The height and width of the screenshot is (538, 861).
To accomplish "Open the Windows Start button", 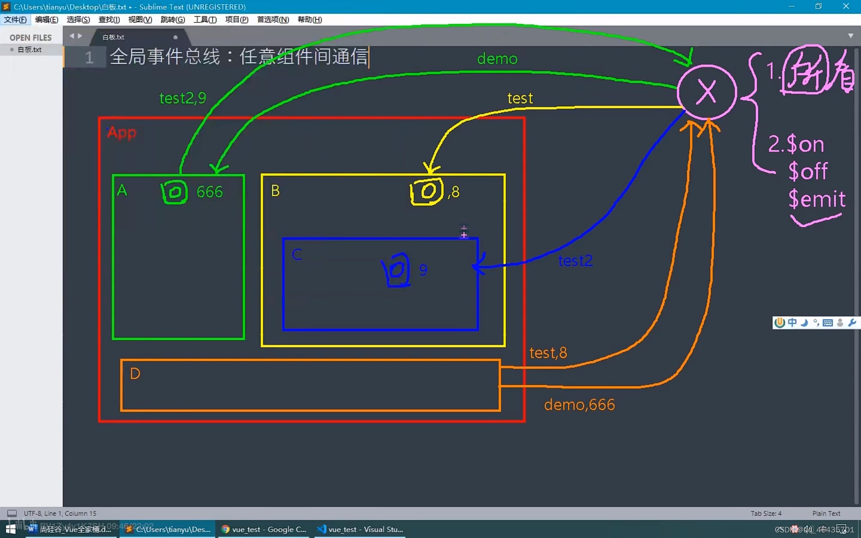I will coord(11,529).
